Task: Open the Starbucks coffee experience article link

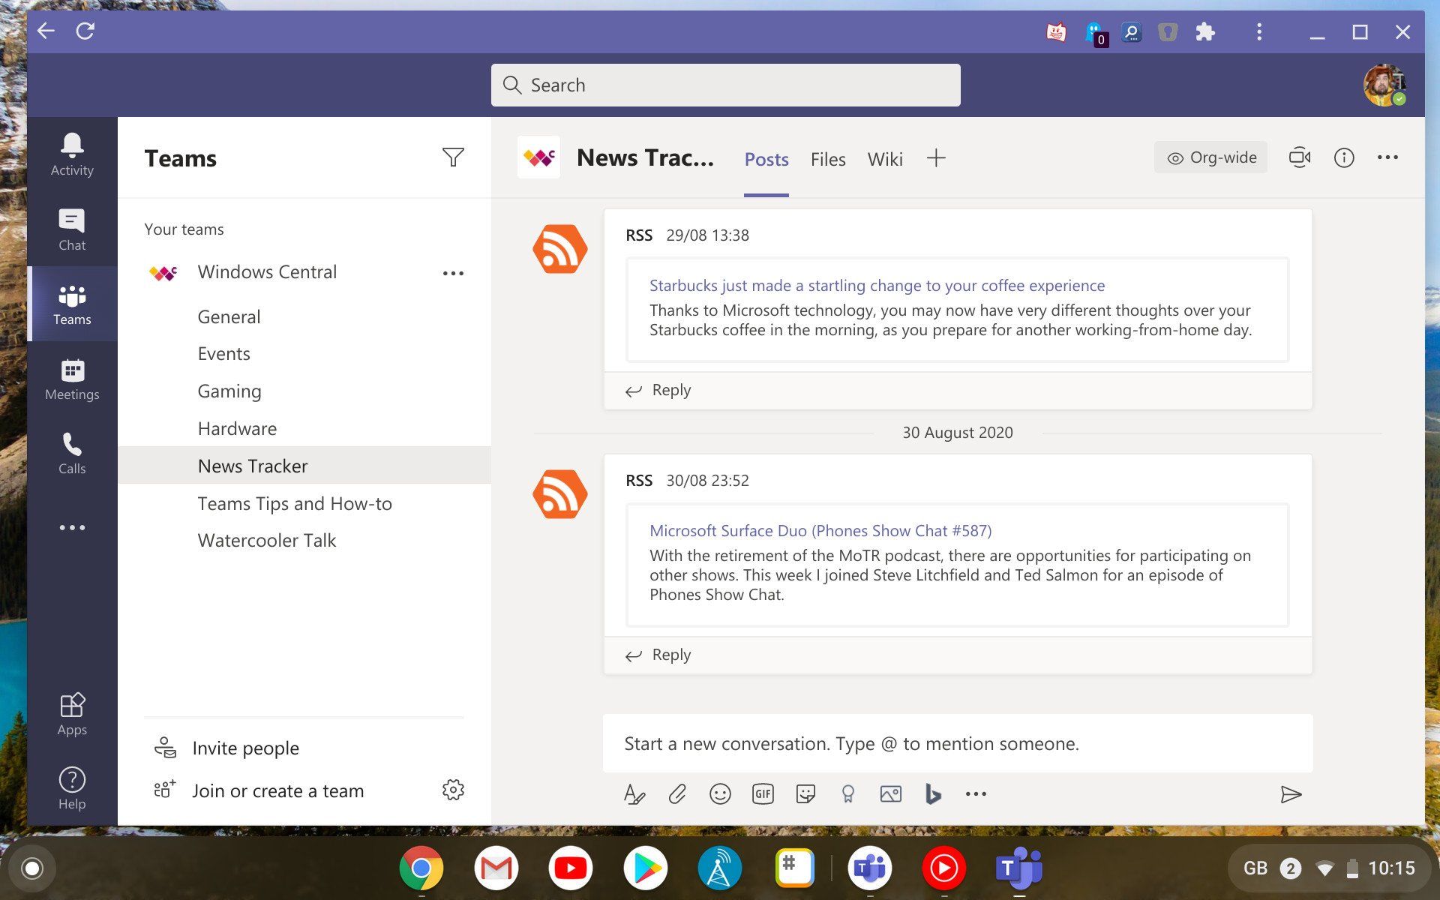Action: (x=876, y=285)
